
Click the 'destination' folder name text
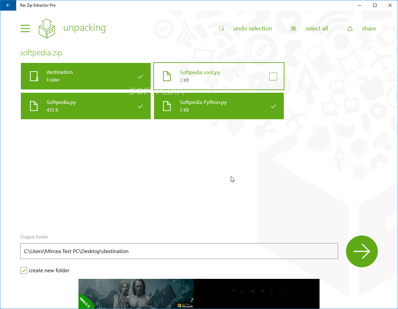[60, 72]
